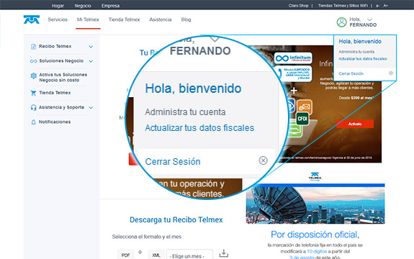Click the green user avatar icon
414x259 pixels.
point(341,22)
